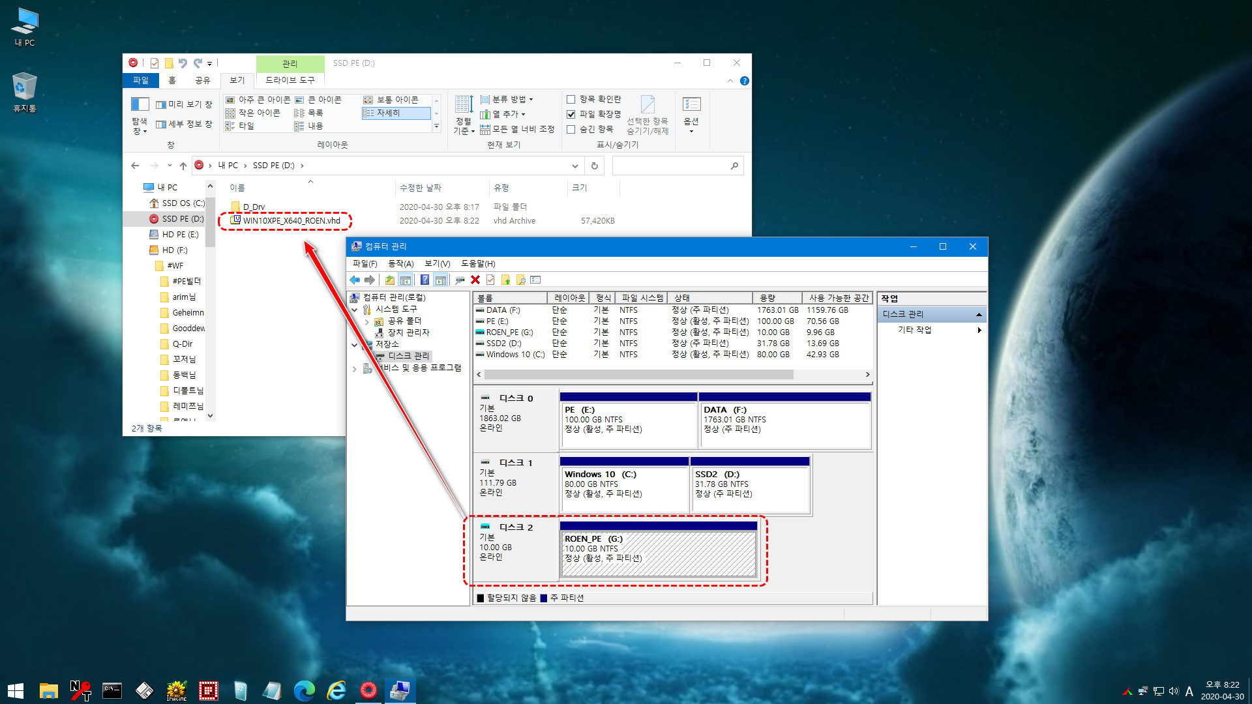Enable item check boxes (항목 확인란)

tap(571, 99)
